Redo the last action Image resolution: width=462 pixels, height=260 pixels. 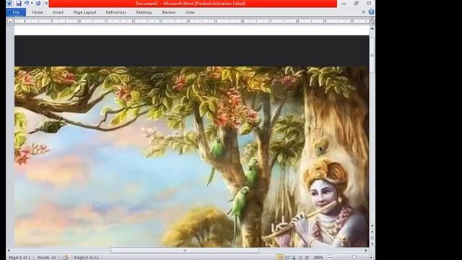coord(38,3)
